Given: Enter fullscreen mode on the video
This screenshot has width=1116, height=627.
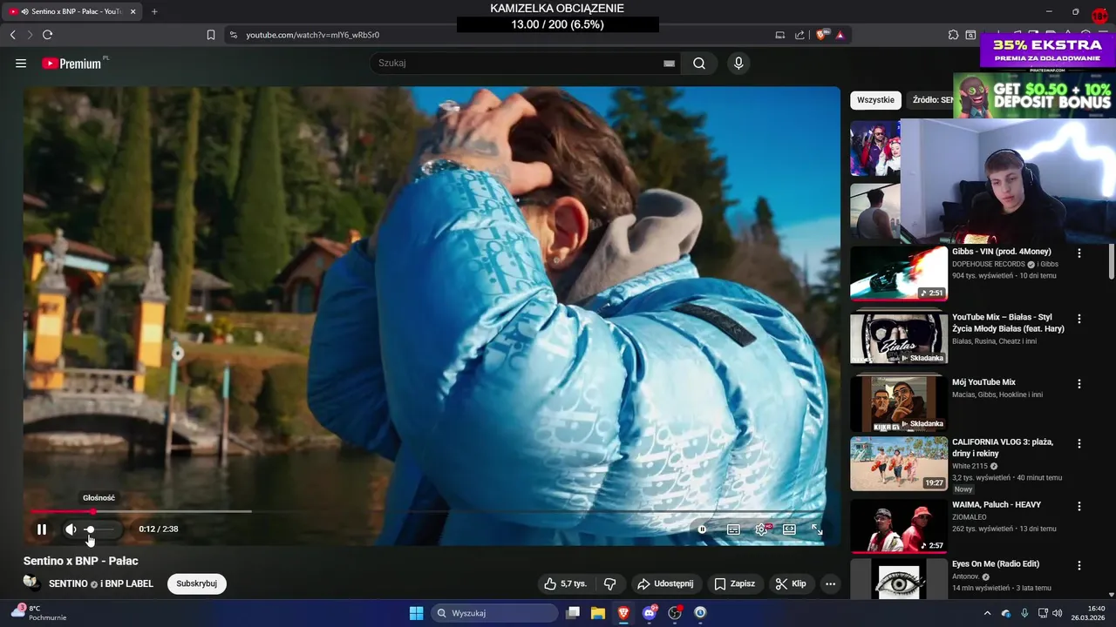Looking at the screenshot, I should [817, 529].
